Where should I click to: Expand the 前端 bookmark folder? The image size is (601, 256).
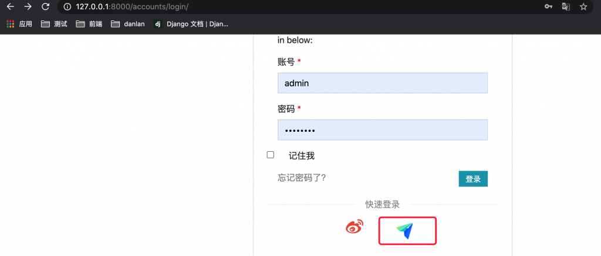point(89,24)
